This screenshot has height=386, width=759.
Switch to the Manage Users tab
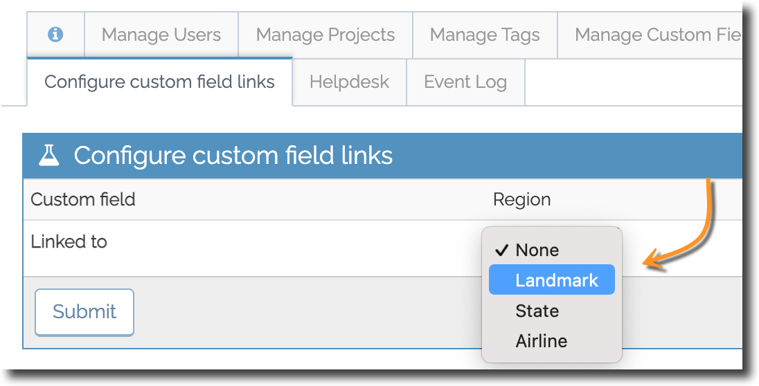[161, 35]
